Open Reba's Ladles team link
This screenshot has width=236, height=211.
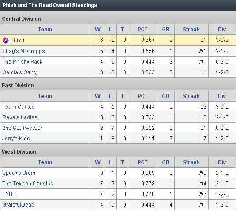[x=20, y=117]
